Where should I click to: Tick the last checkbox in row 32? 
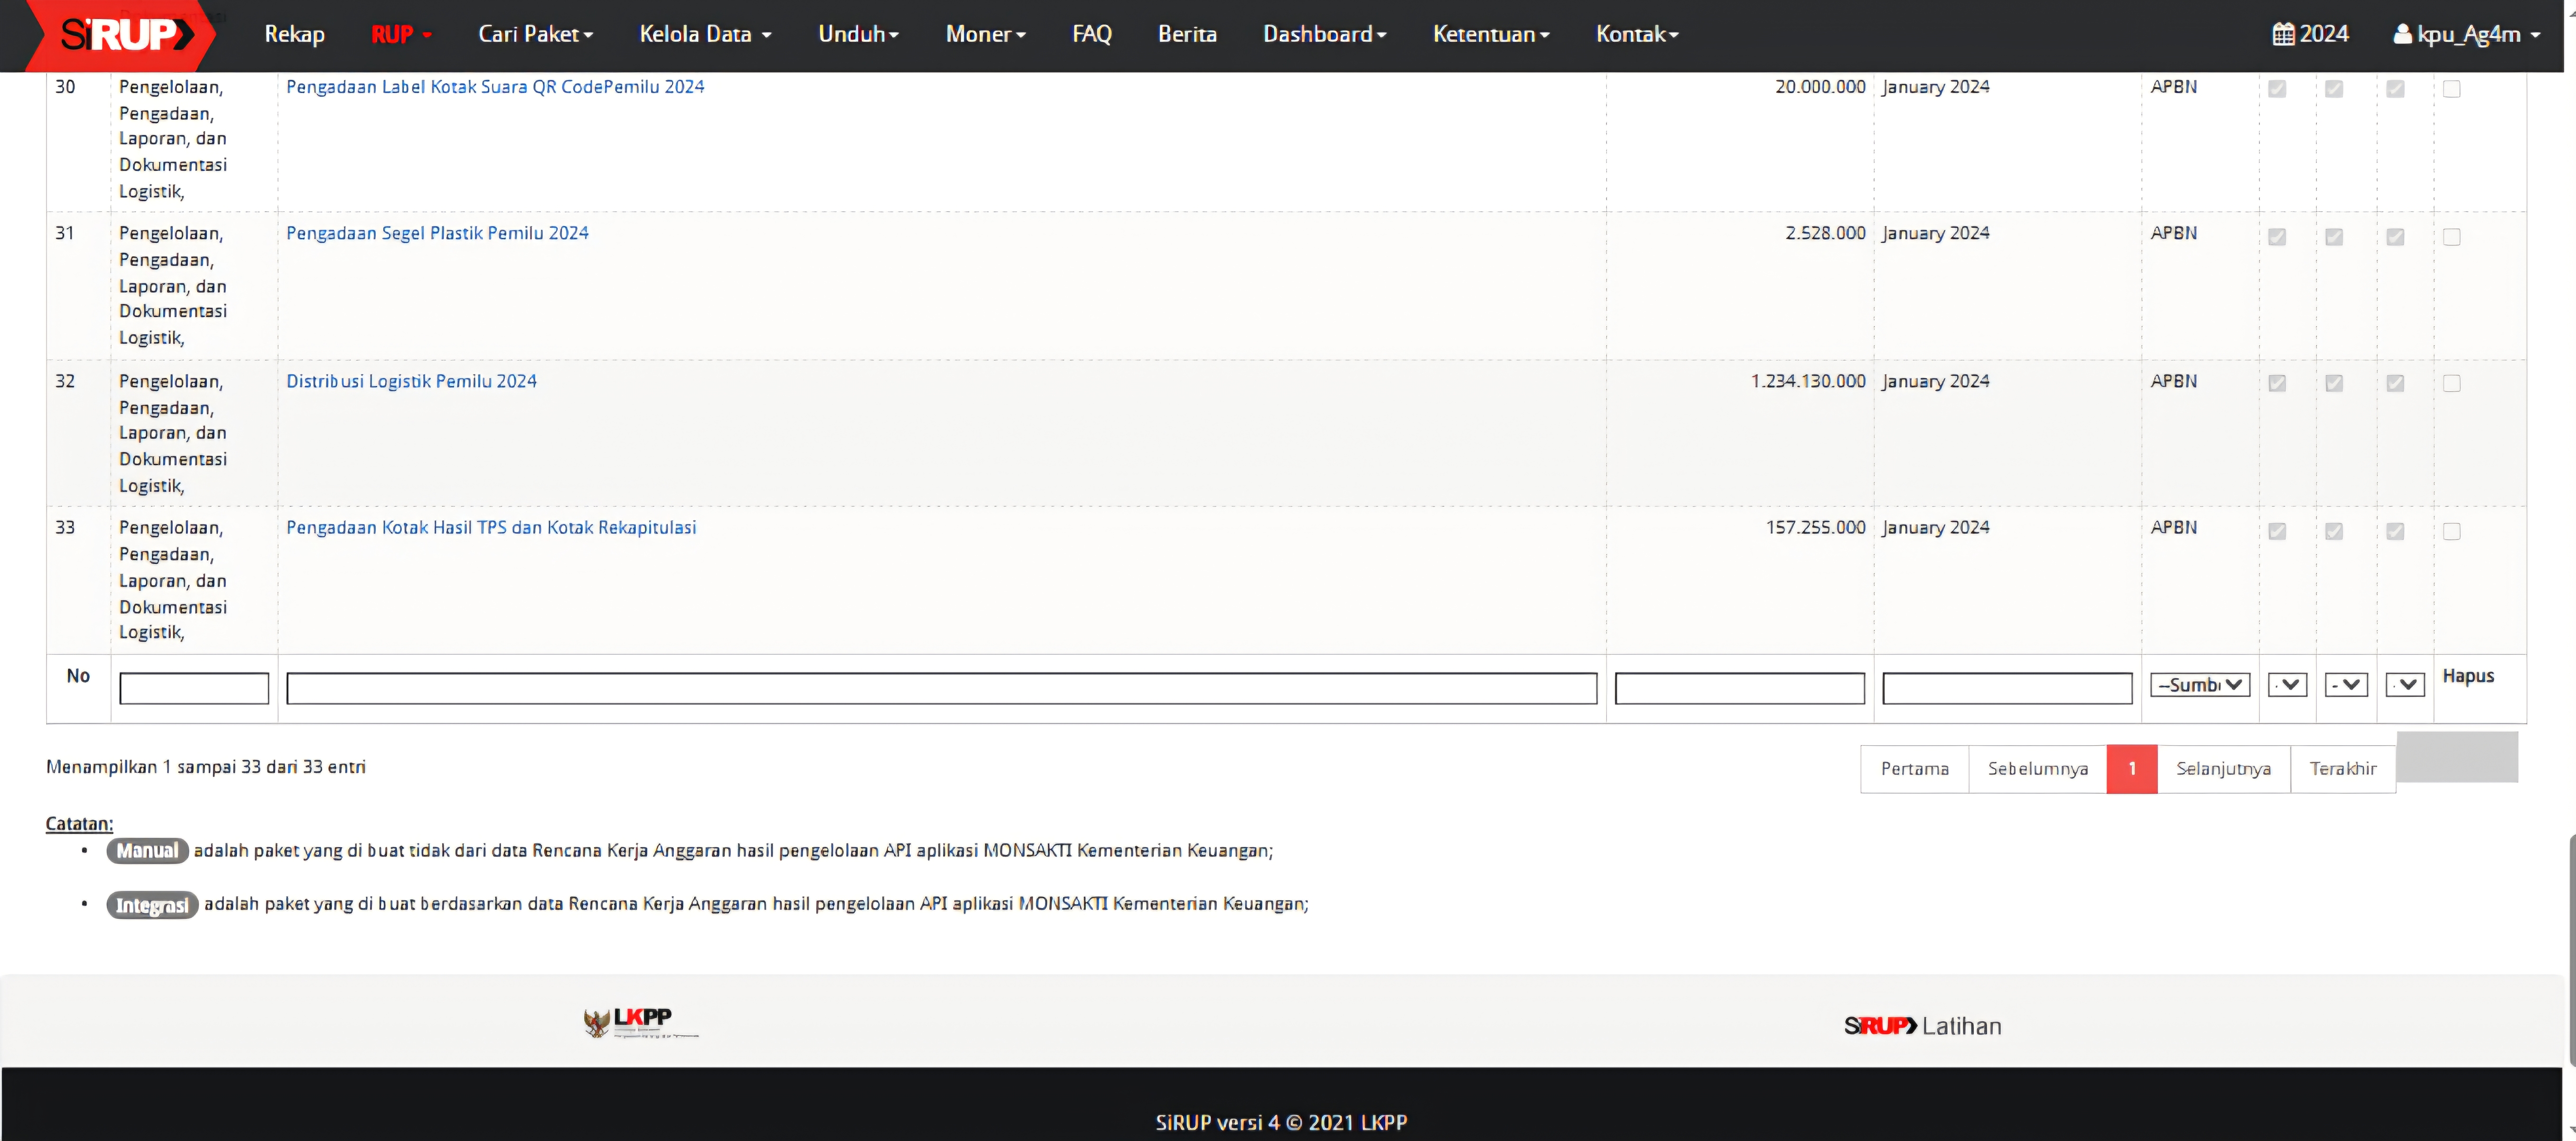[x=2451, y=384]
